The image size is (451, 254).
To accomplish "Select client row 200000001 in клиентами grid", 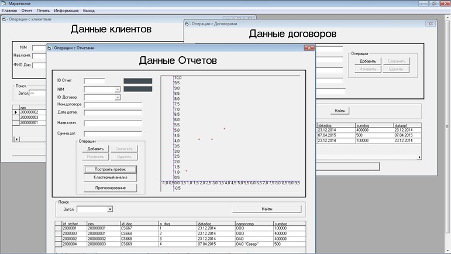I will tap(29, 122).
